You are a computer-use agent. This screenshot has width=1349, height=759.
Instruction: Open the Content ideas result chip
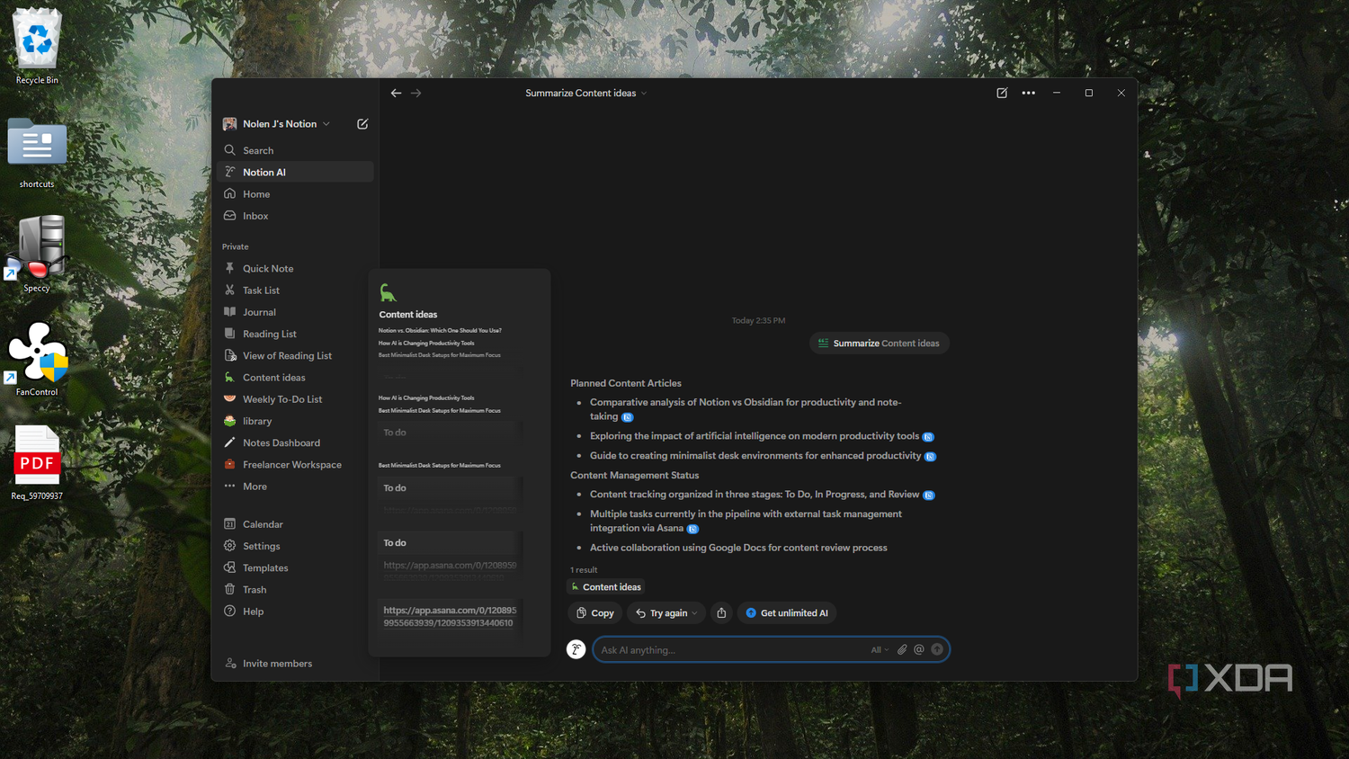click(x=605, y=587)
